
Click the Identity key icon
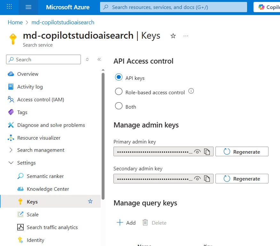[20, 240]
